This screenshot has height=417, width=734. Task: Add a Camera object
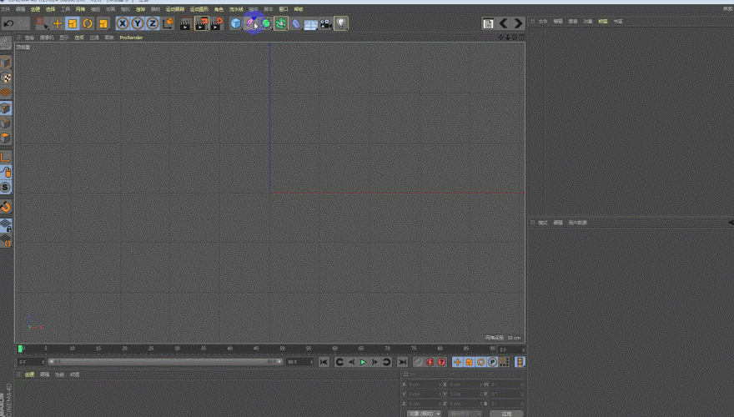tap(326, 23)
